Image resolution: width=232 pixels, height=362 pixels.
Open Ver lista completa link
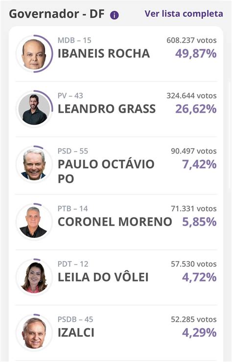184,14
